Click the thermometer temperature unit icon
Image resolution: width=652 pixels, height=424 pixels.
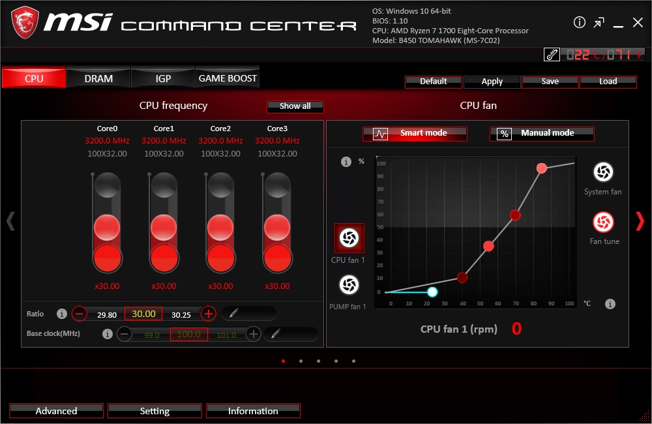pyautogui.click(x=552, y=55)
